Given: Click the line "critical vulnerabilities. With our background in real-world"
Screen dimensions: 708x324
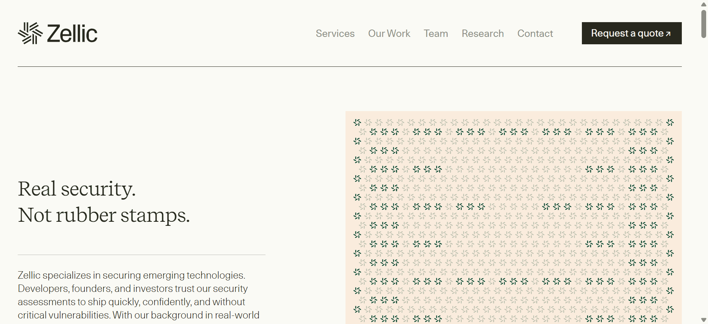Looking at the screenshot, I should [139, 315].
